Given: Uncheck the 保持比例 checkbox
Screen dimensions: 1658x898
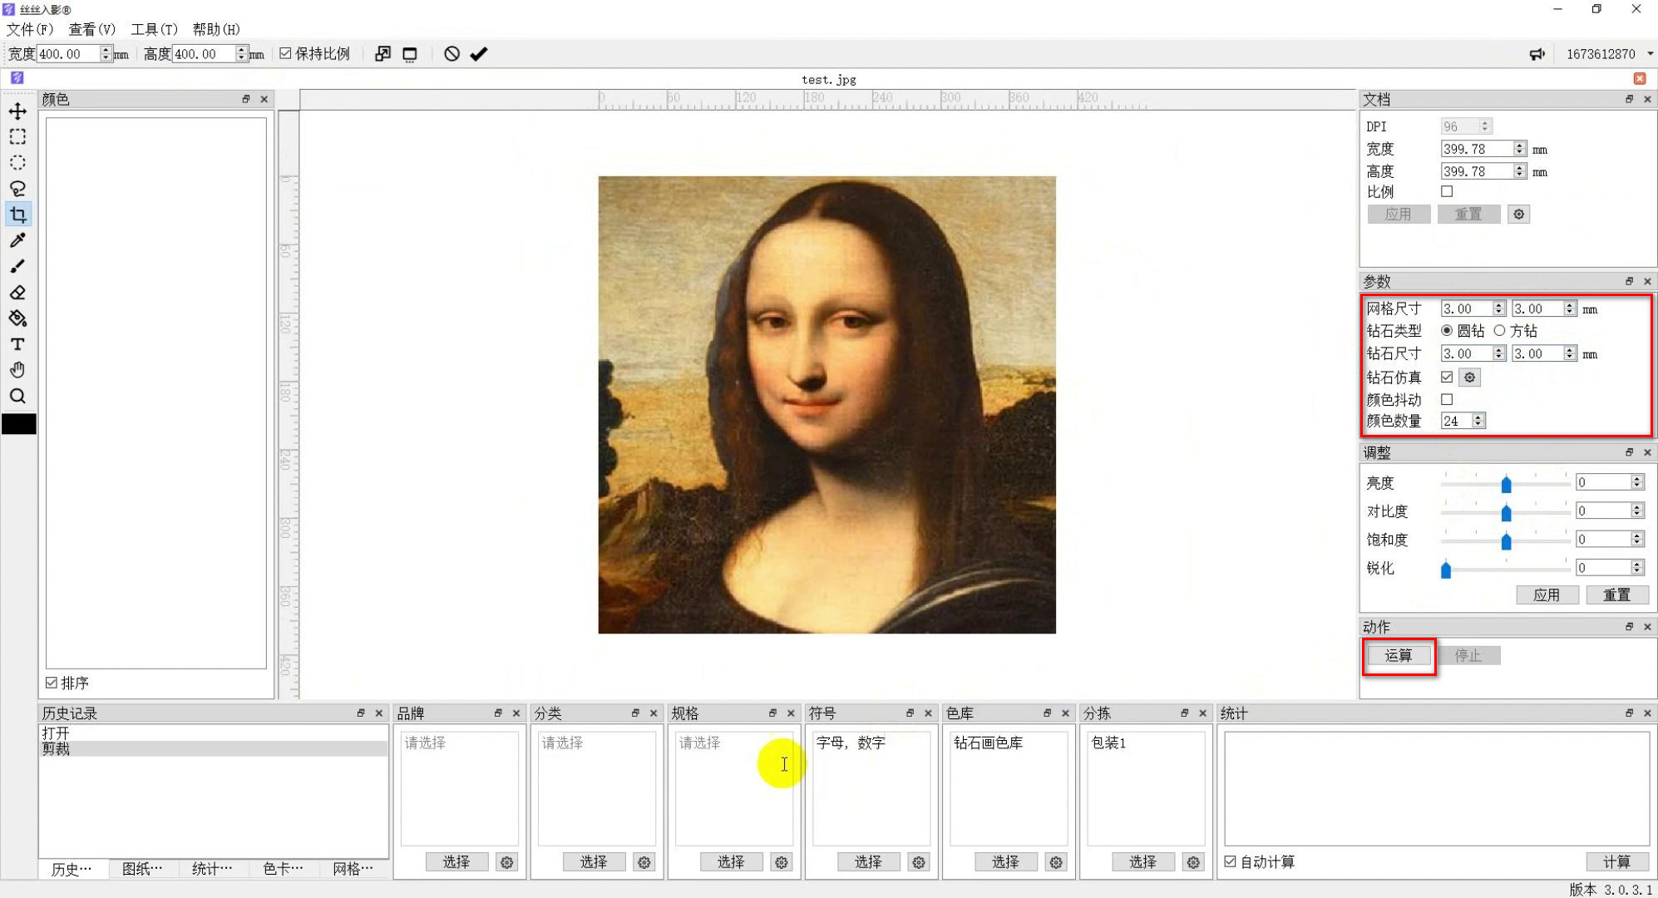Looking at the screenshot, I should [x=285, y=52].
